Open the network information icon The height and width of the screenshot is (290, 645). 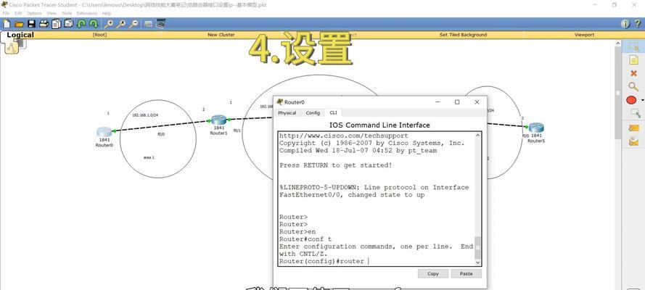(625, 24)
